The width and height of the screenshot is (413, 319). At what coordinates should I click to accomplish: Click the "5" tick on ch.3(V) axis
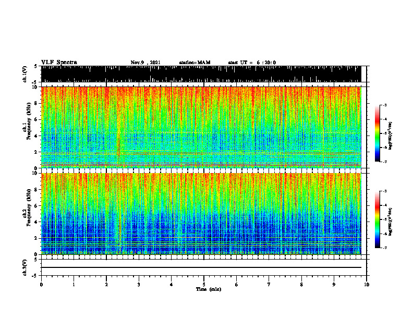pos(35,260)
